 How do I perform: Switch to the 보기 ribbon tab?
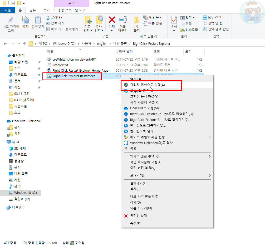[46, 10]
